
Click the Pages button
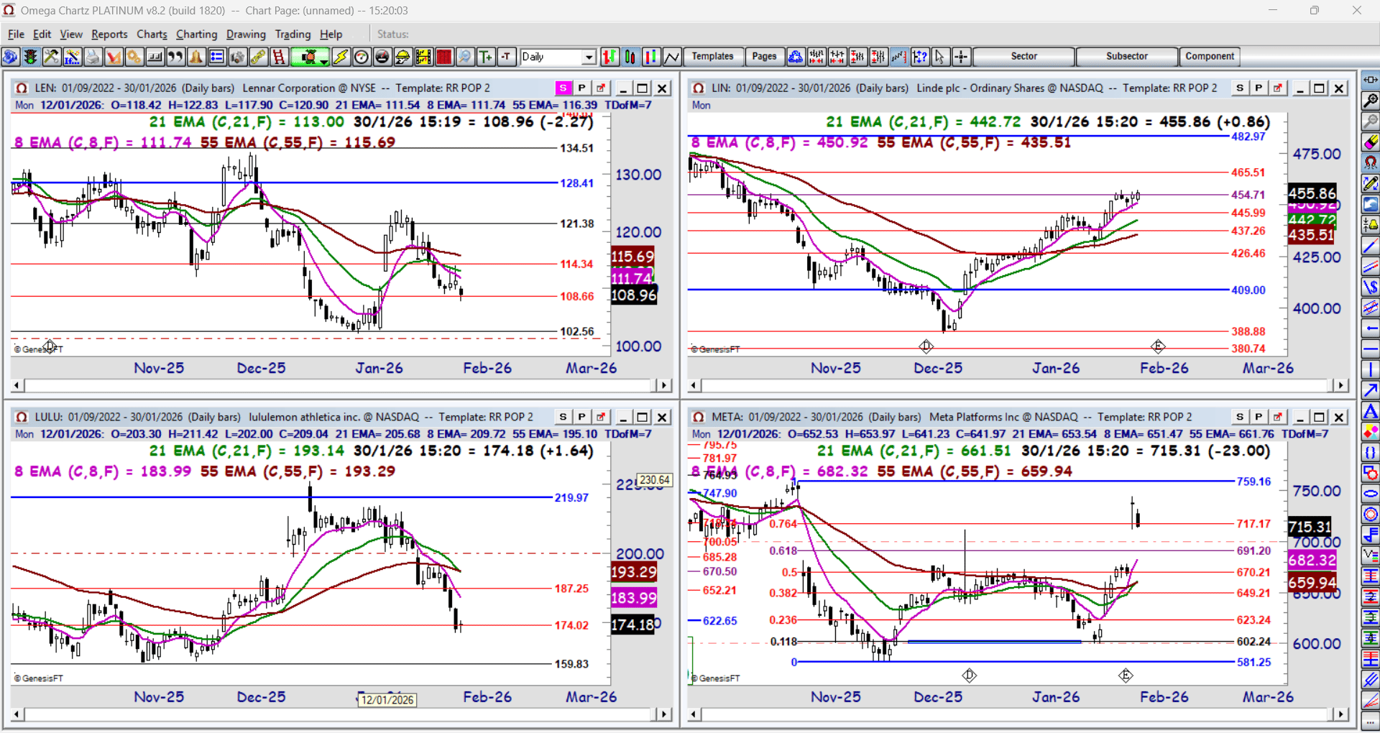pos(764,57)
